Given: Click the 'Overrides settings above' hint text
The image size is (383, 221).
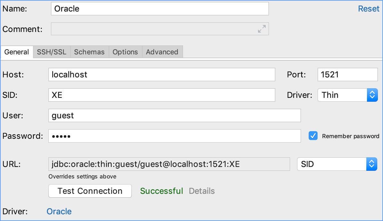Looking at the screenshot, I should click(x=82, y=177).
